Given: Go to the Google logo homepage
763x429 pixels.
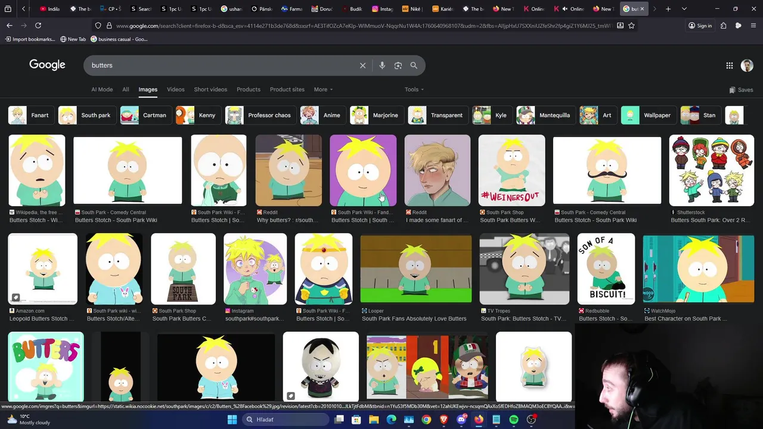Looking at the screenshot, I should coord(47,65).
